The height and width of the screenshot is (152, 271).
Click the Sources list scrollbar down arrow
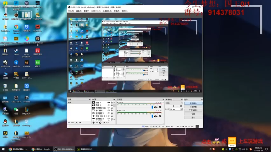point(114,120)
